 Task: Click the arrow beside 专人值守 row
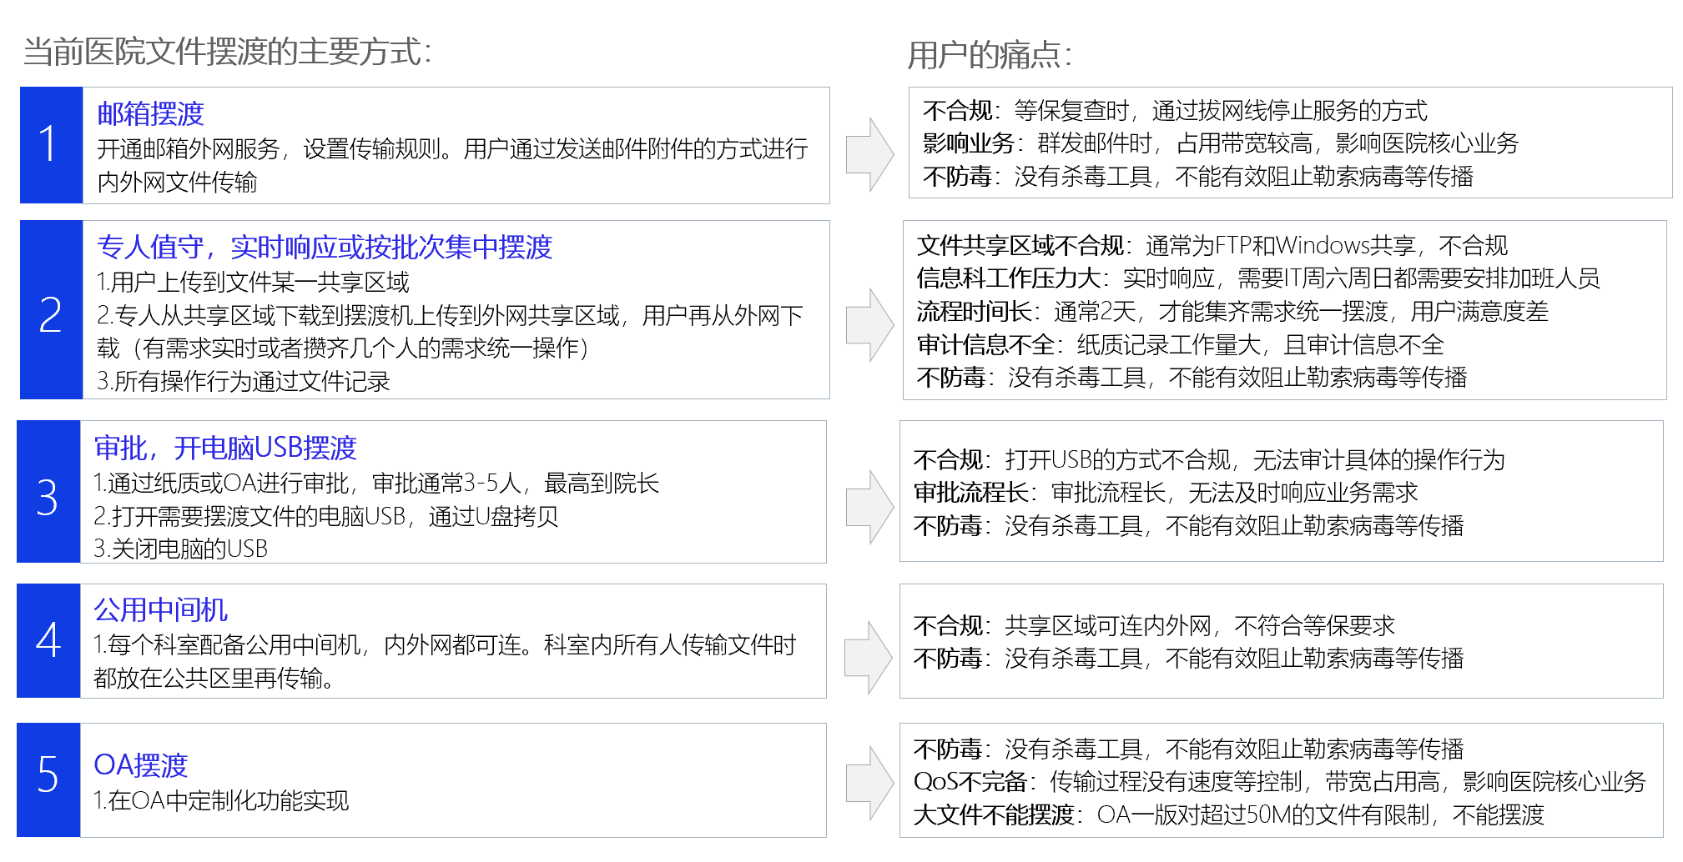pos(869,325)
